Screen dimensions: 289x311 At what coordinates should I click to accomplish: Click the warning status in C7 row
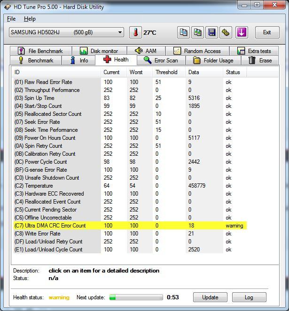(234, 226)
